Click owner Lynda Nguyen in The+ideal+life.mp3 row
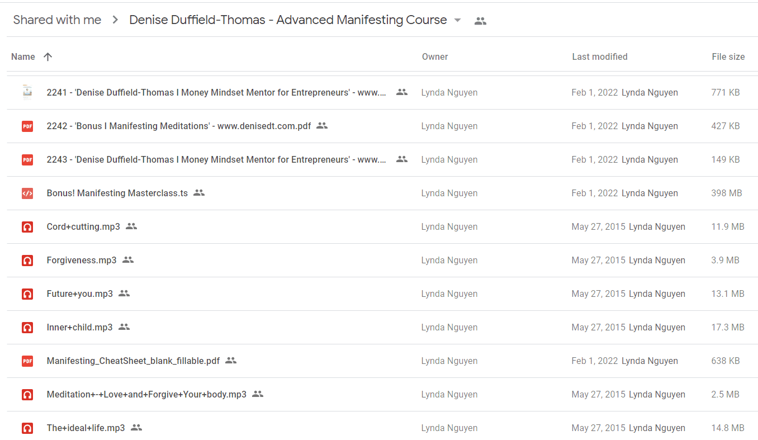The height and width of the screenshot is (440, 758). coord(449,428)
